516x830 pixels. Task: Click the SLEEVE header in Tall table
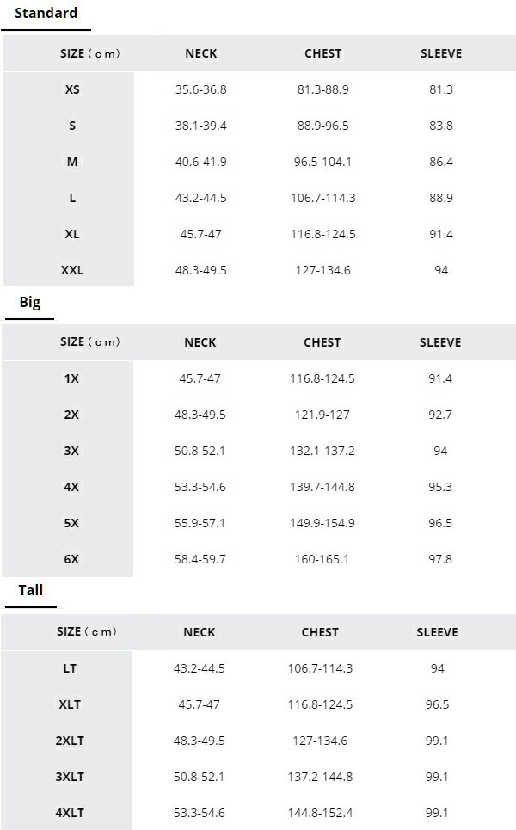tap(438, 632)
